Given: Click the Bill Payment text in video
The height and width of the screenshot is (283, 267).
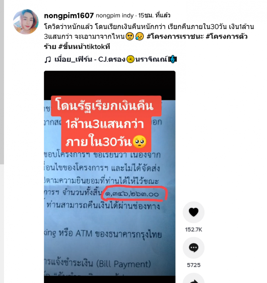Looking at the screenshot, I should (x=123, y=264).
